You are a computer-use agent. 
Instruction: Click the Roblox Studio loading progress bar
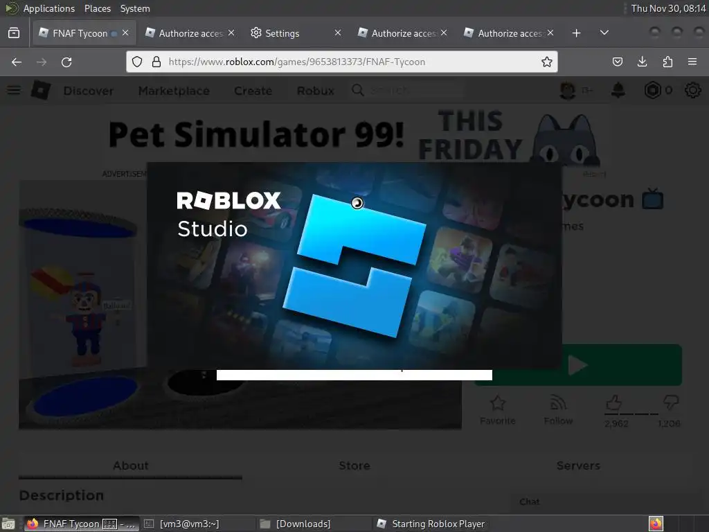[x=354, y=375]
